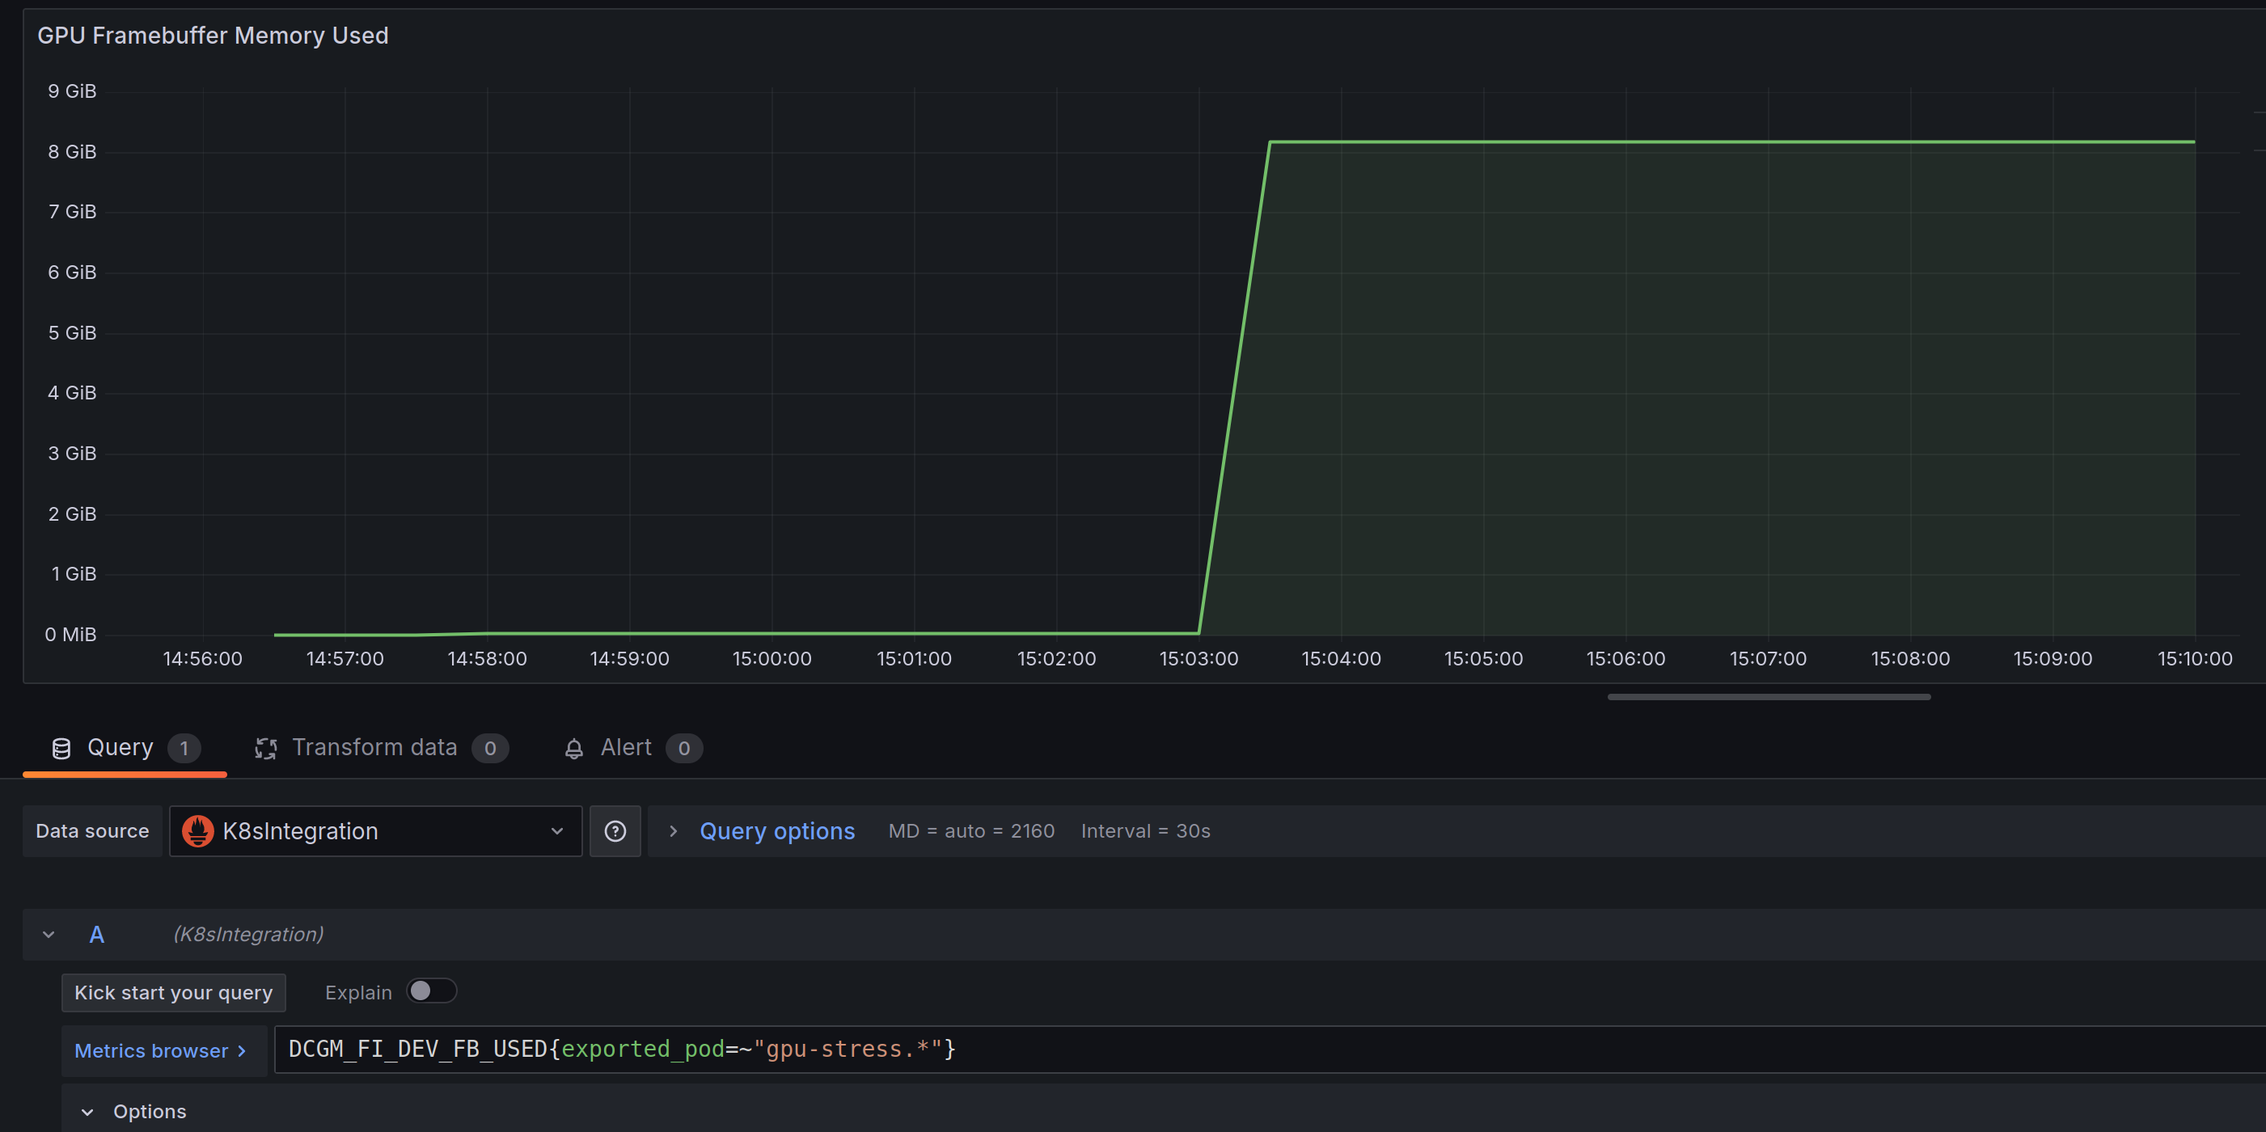Click the 14:56:00 time axis label
This screenshot has height=1132, width=2266.
(x=202, y=659)
